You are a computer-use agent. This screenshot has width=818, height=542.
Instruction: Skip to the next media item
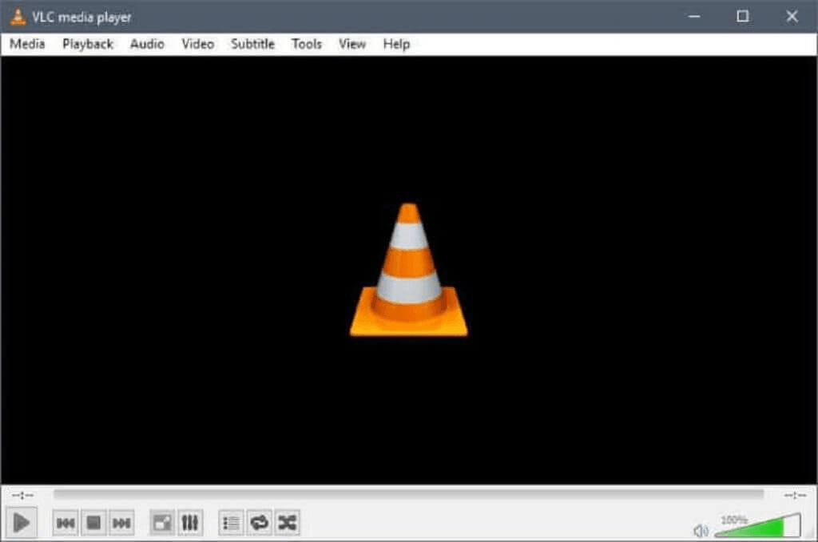coord(122,523)
